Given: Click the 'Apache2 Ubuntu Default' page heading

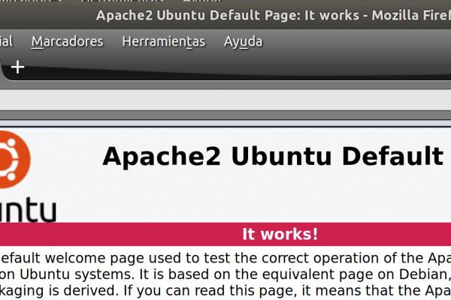Looking at the screenshot, I should pos(273,157).
